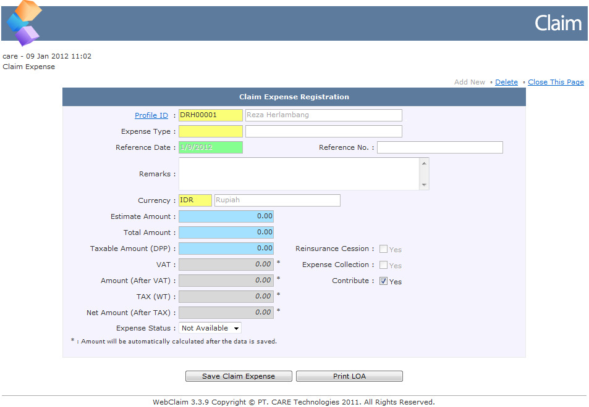Click the yellow Expense Type code field

point(211,131)
